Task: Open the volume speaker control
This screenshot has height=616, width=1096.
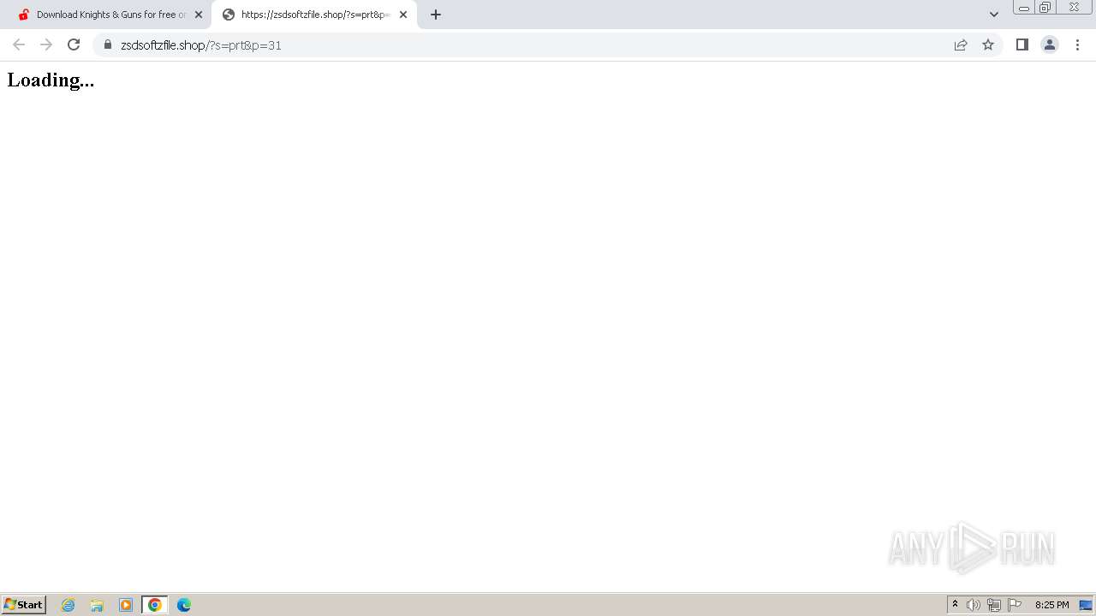Action: 974,605
